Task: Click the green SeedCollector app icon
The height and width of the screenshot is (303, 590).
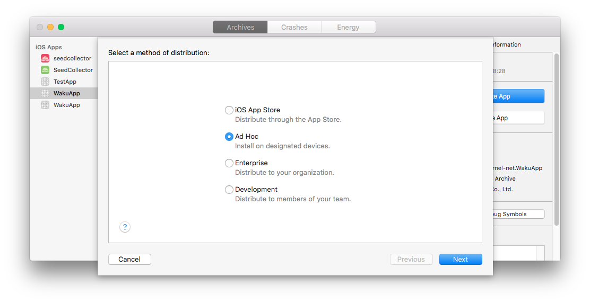Action: [45, 70]
